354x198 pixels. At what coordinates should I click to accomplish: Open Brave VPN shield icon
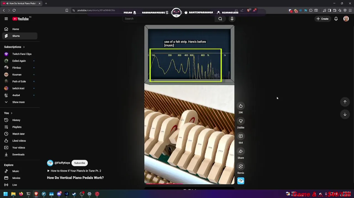click(345, 10)
